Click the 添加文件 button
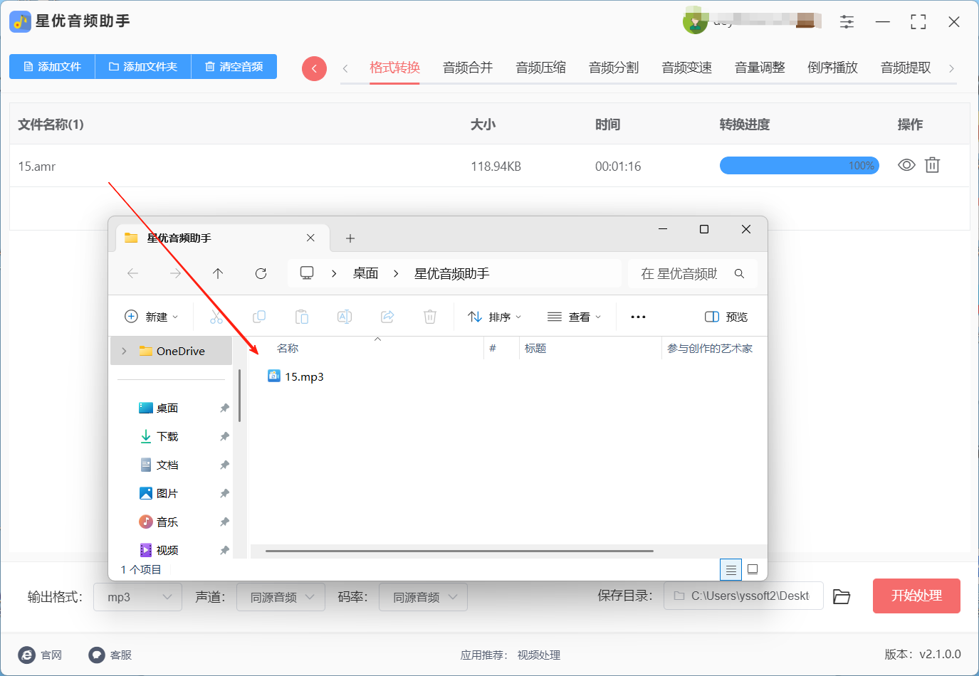979x676 pixels. pyautogui.click(x=52, y=66)
